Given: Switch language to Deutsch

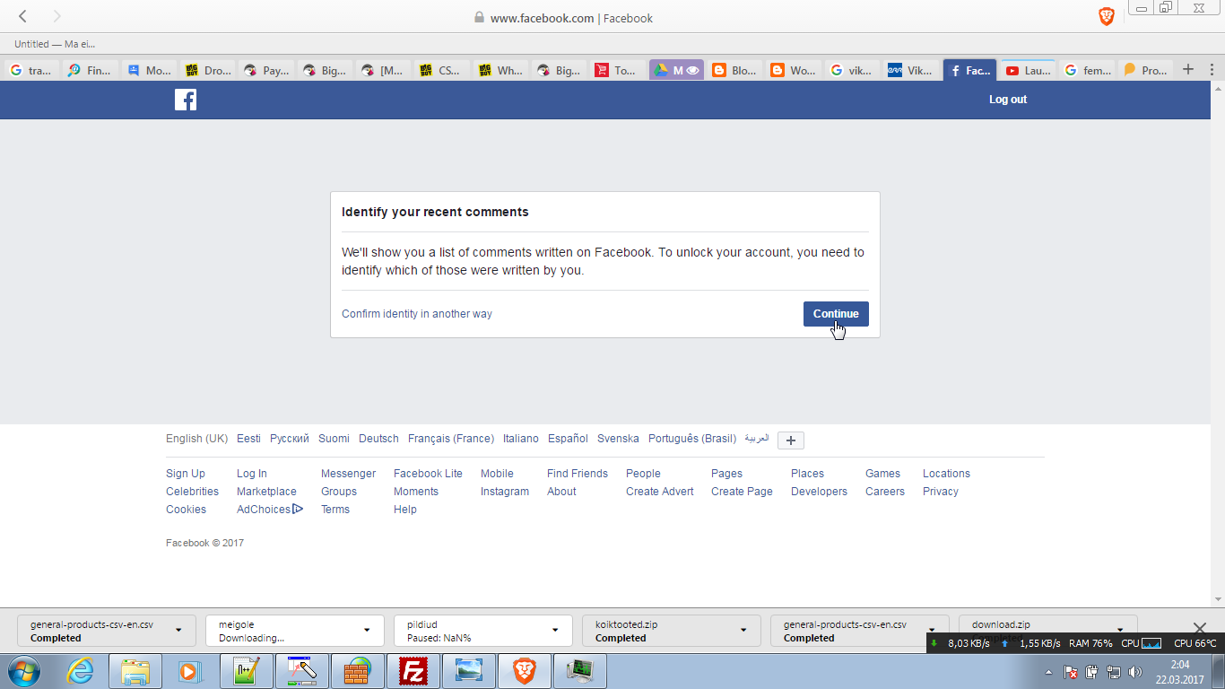Looking at the screenshot, I should click(x=378, y=439).
